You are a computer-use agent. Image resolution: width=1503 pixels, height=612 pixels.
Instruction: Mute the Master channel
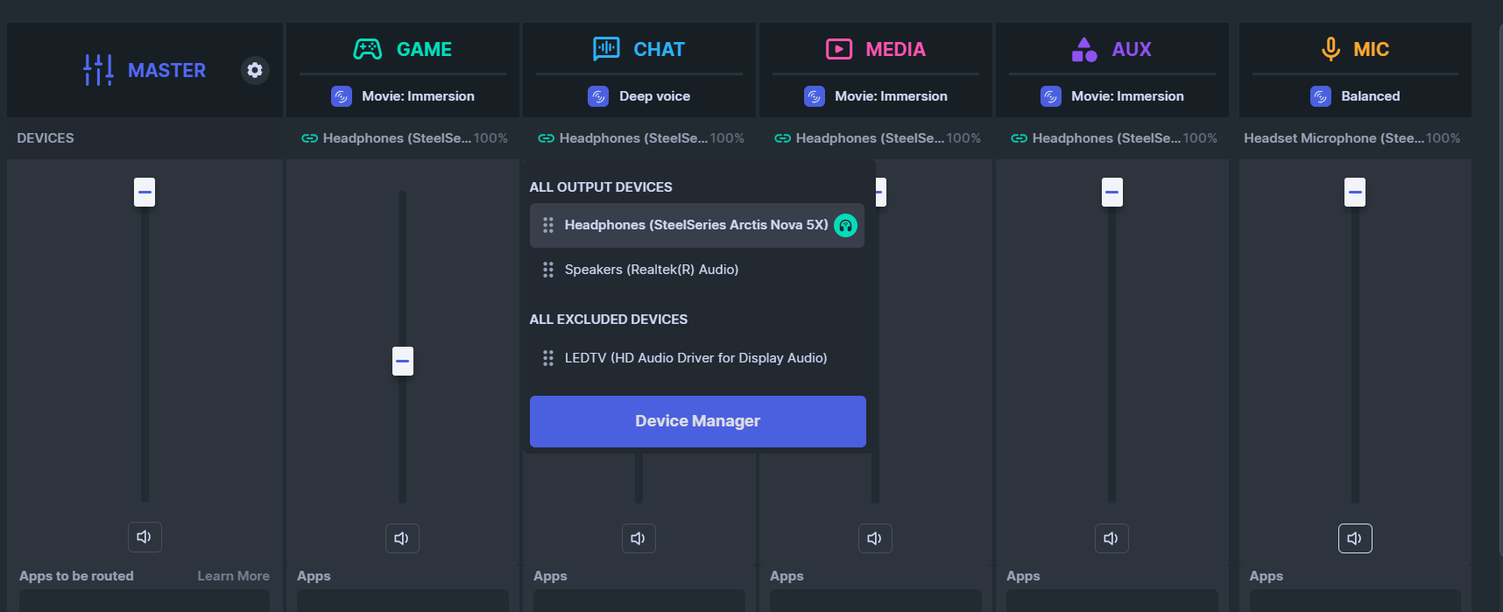145,537
